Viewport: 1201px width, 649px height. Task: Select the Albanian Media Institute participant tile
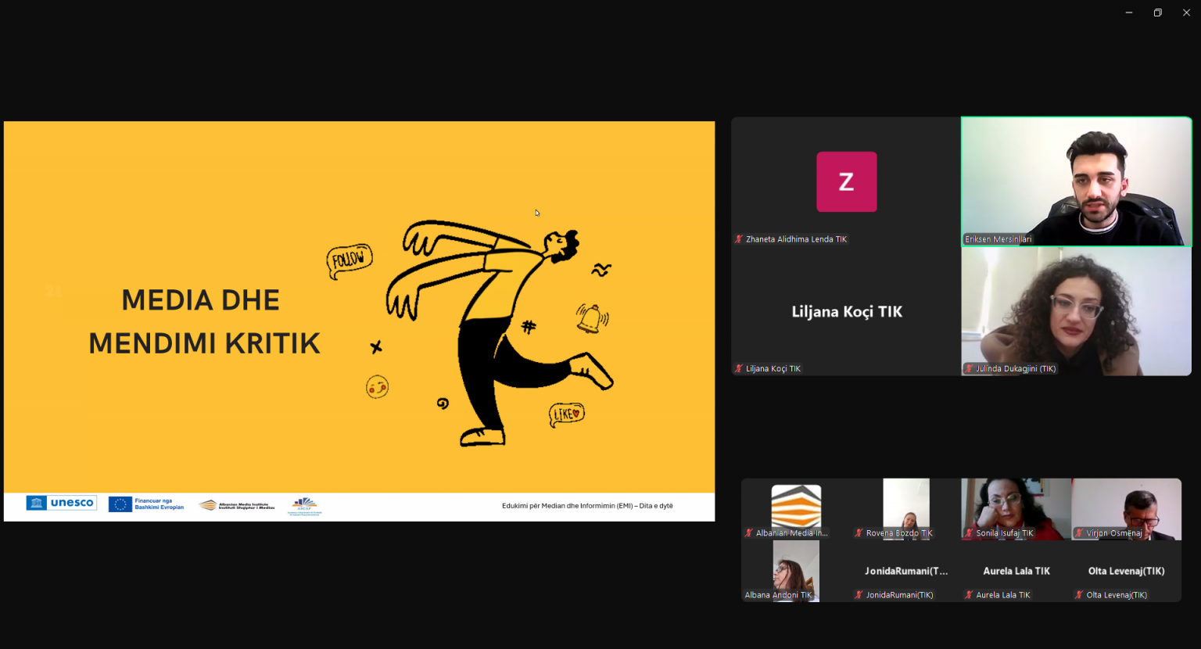pos(796,508)
